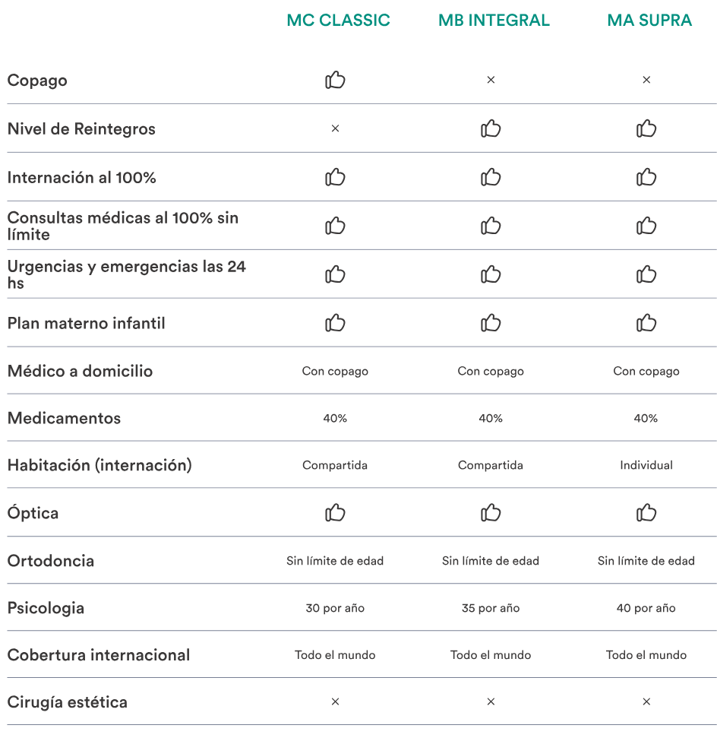
Task: Click thumbs-up for Copago under MC Classic
Action: 335,80
